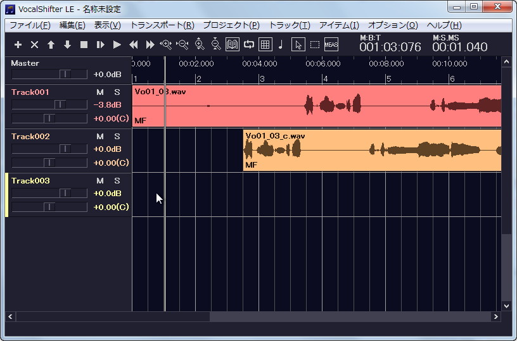Fast forward with double right arrows
This screenshot has width=517, height=341.
(x=150, y=44)
